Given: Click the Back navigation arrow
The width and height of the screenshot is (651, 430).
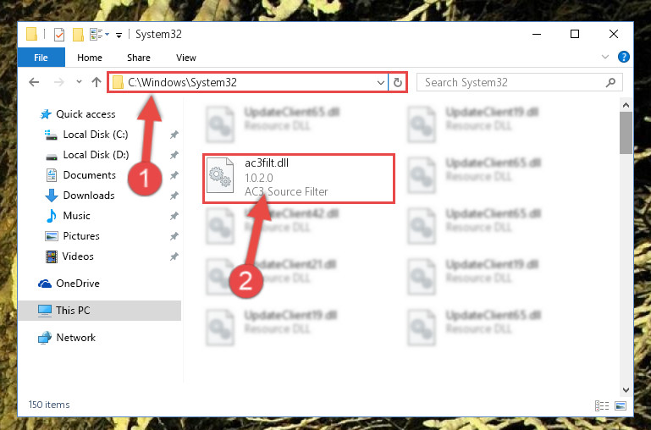Looking at the screenshot, I should pyautogui.click(x=34, y=82).
